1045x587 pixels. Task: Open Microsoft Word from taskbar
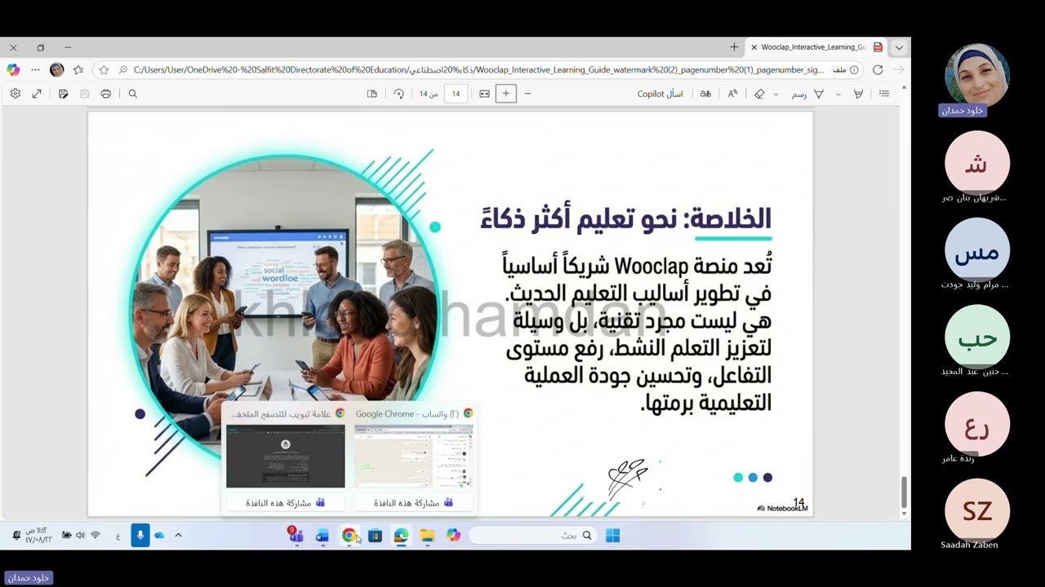pyautogui.click(x=322, y=536)
